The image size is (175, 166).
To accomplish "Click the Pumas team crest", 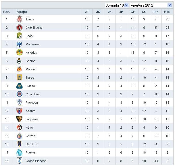I will tap(19, 86).
